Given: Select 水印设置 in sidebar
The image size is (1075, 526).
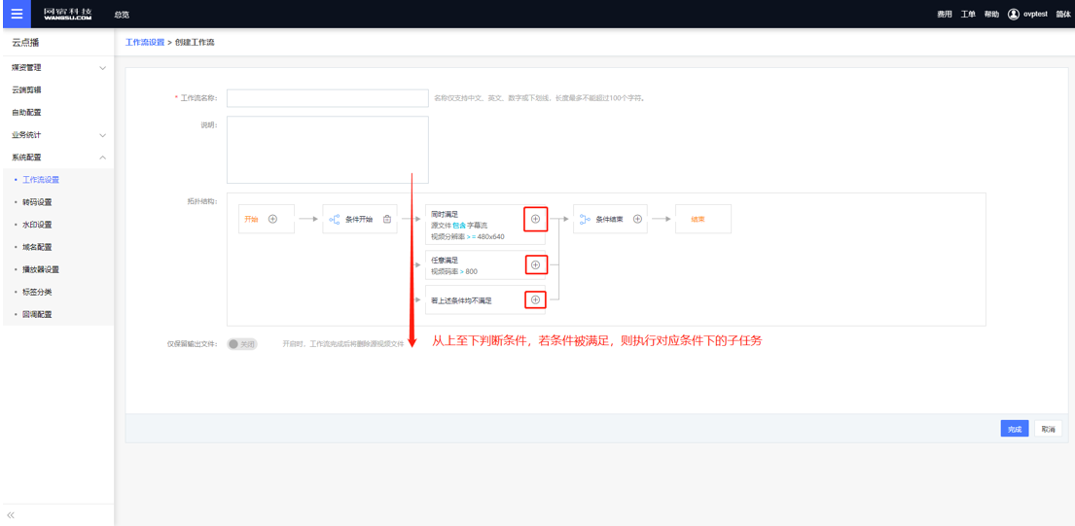Looking at the screenshot, I should click(x=38, y=225).
